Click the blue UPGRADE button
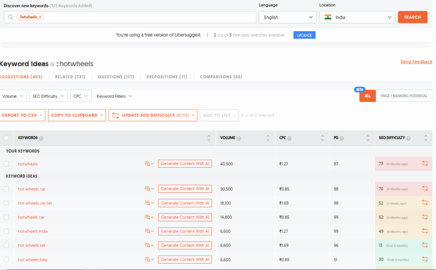 coord(304,35)
